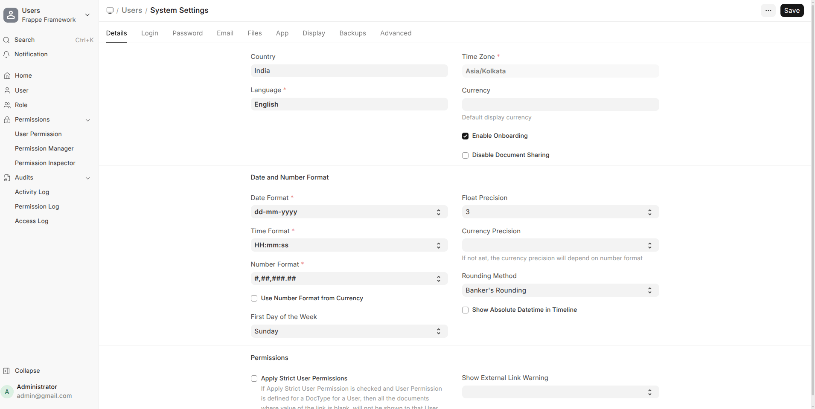Uncheck Enable Onboarding checkbox

coord(465,136)
